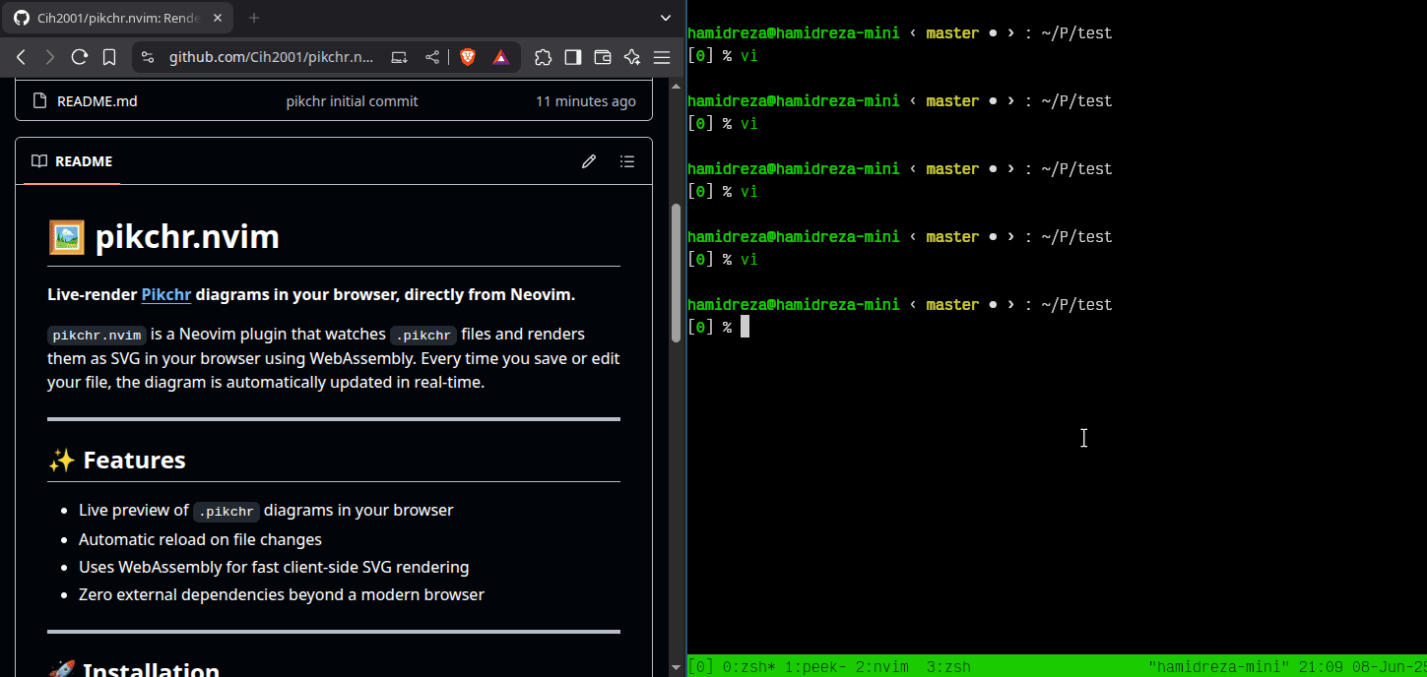Click the README.md file icon
Screen dimensions: 1427x677
(39, 100)
